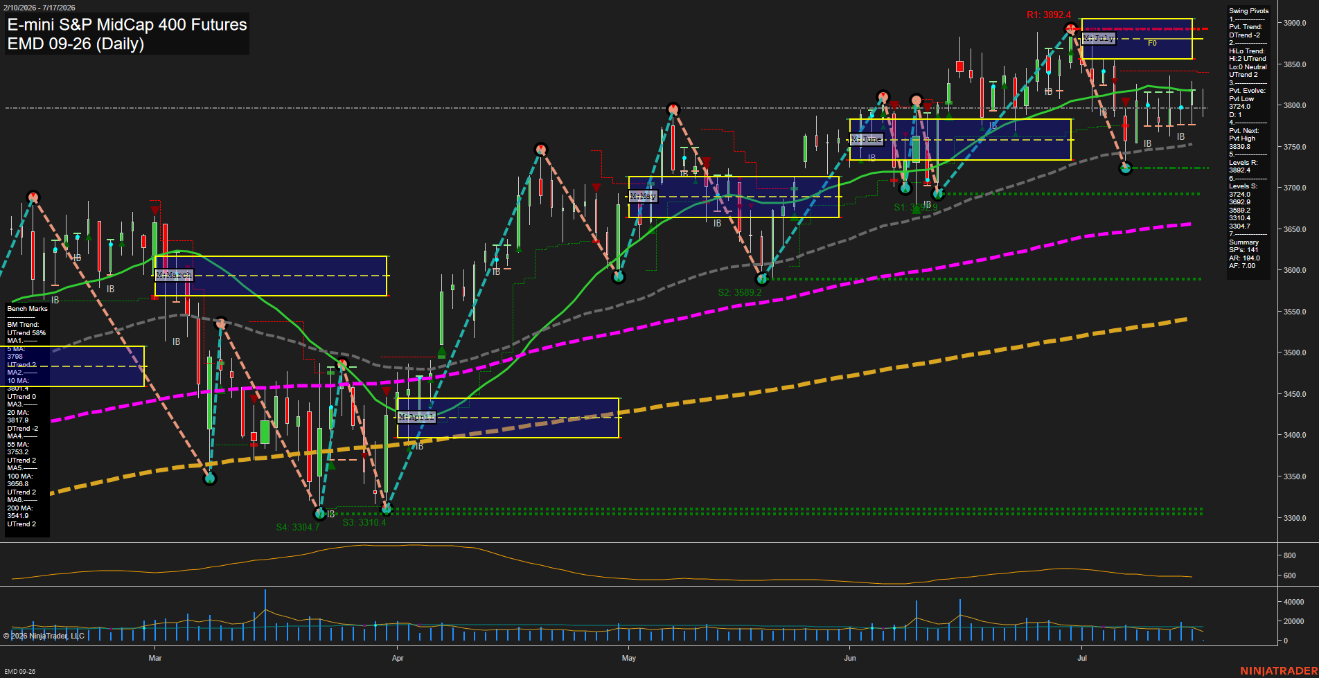Click the 3753.2 moving average value
The height and width of the screenshot is (678, 1319).
coord(18,452)
